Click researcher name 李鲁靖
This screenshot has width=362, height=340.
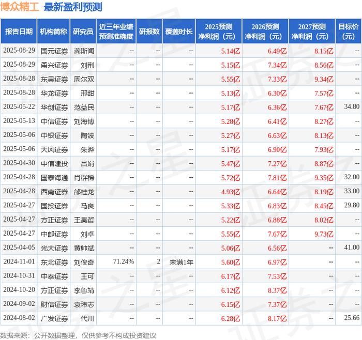pyautogui.click(x=84, y=290)
